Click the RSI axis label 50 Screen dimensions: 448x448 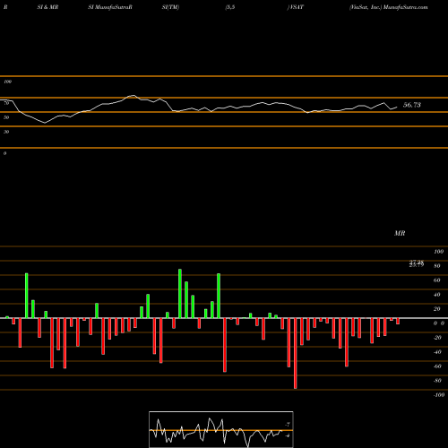[6, 117]
